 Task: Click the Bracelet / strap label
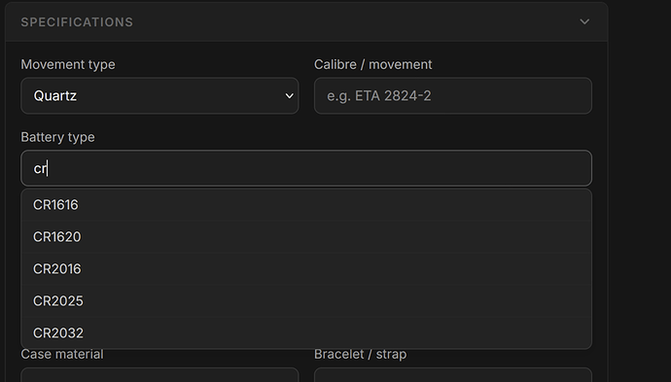point(361,354)
